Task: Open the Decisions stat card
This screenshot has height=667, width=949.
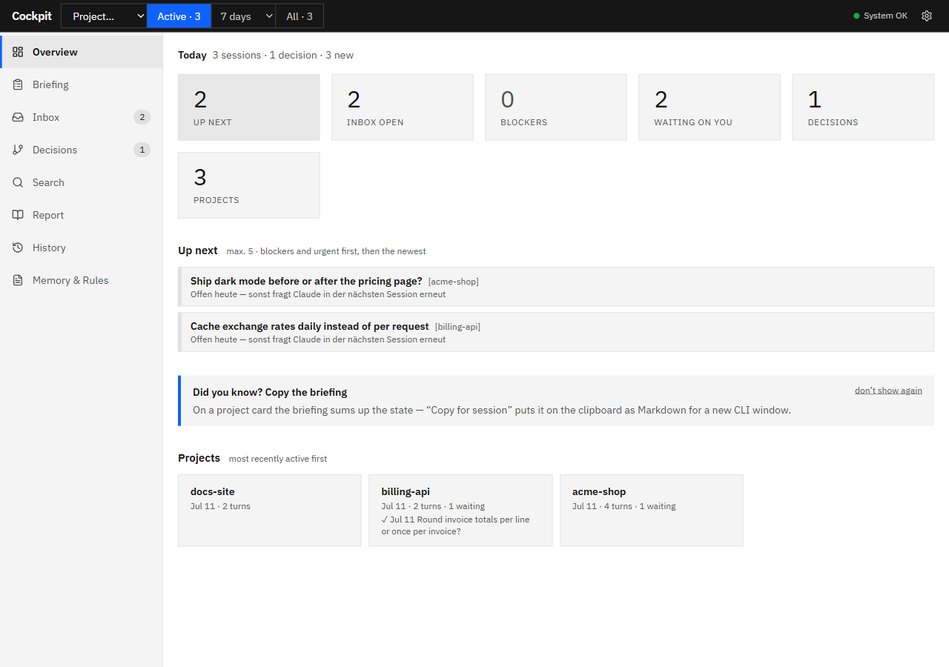Action: pos(863,107)
